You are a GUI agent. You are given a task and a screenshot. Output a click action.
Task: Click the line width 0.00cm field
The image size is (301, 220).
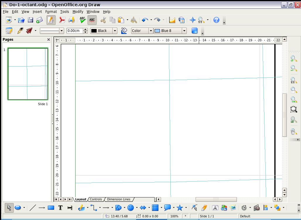[x=75, y=31]
